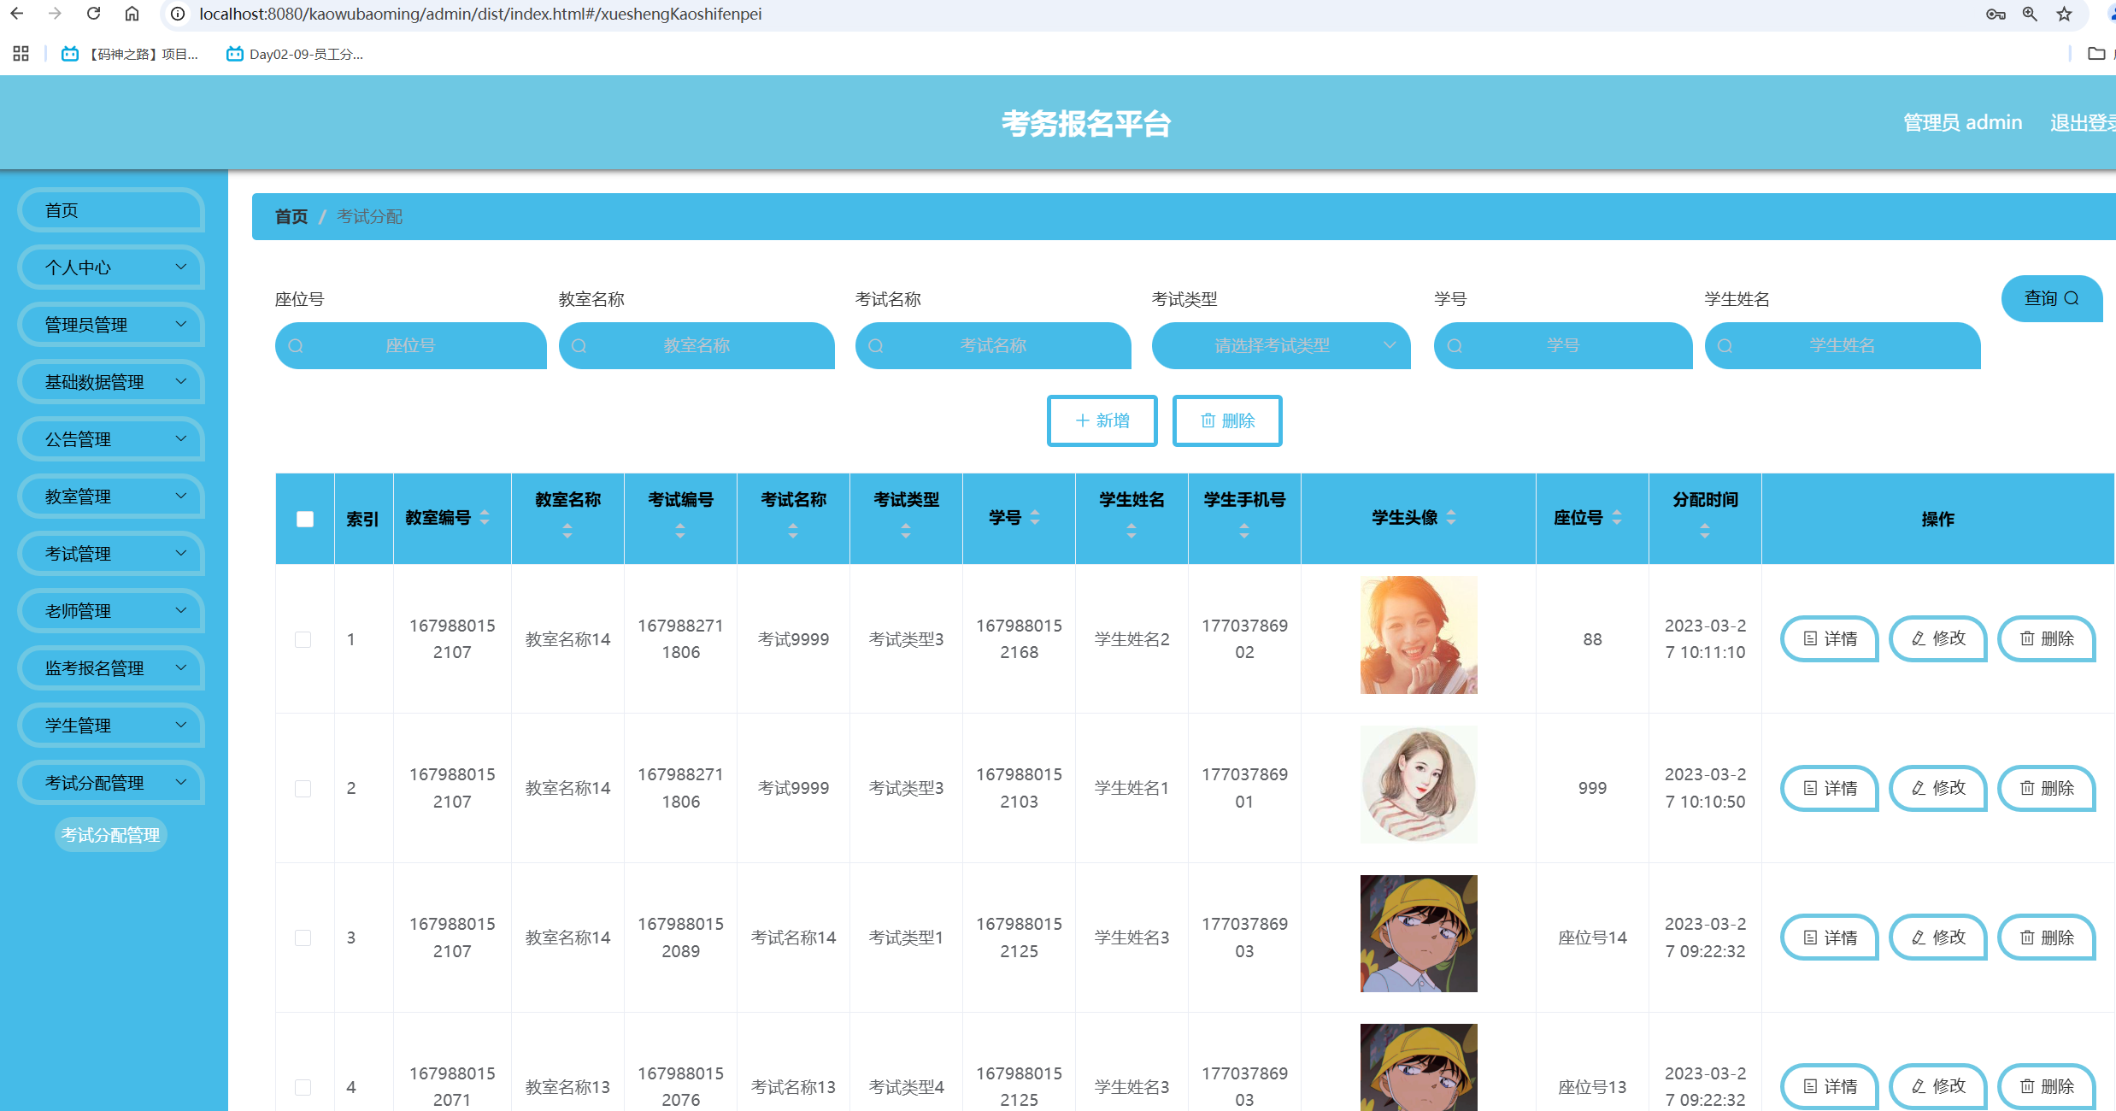Open the apps grid icon in bookmarks bar

(x=21, y=54)
